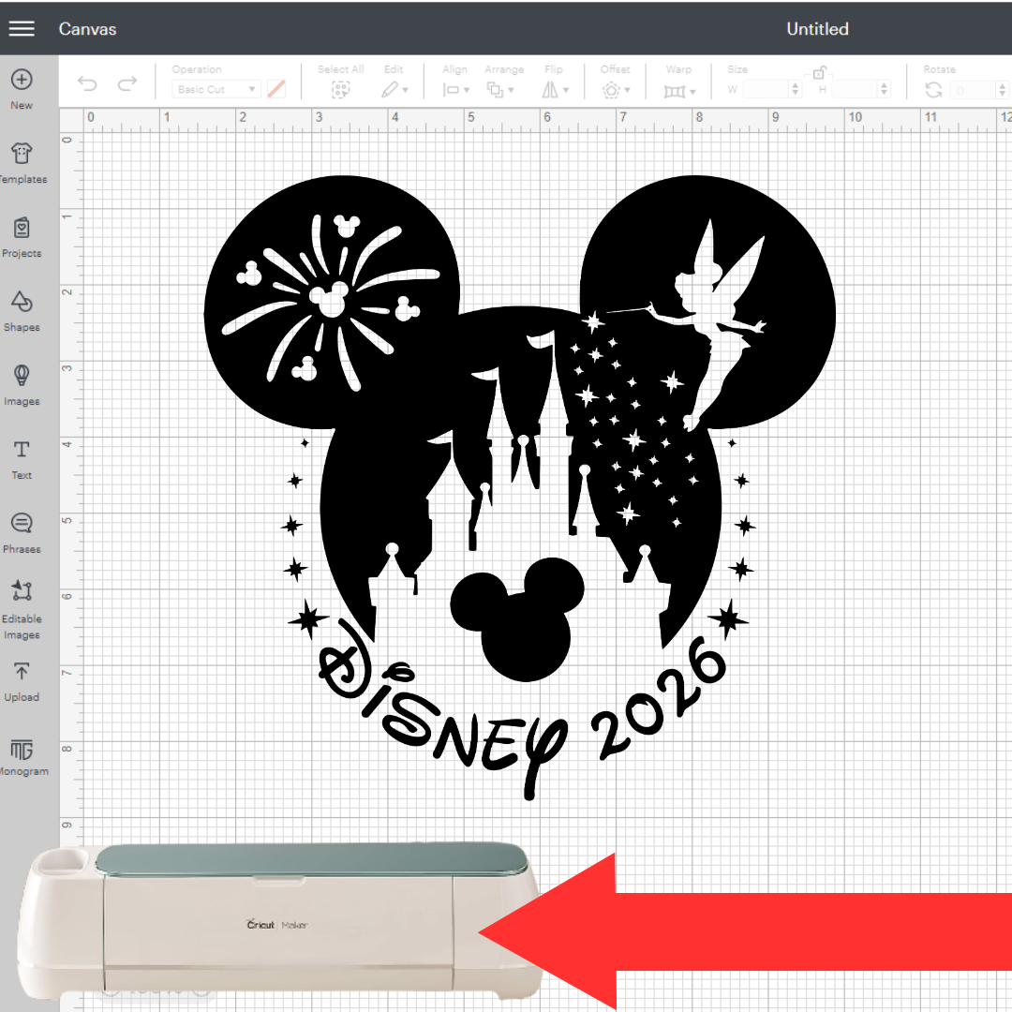This screenshot has height=1012, width=1012.
Task: Click the Undo arrow
Action: (87, 83)
